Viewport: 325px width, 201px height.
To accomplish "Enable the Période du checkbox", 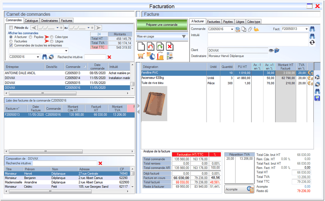I will point(11,28).
